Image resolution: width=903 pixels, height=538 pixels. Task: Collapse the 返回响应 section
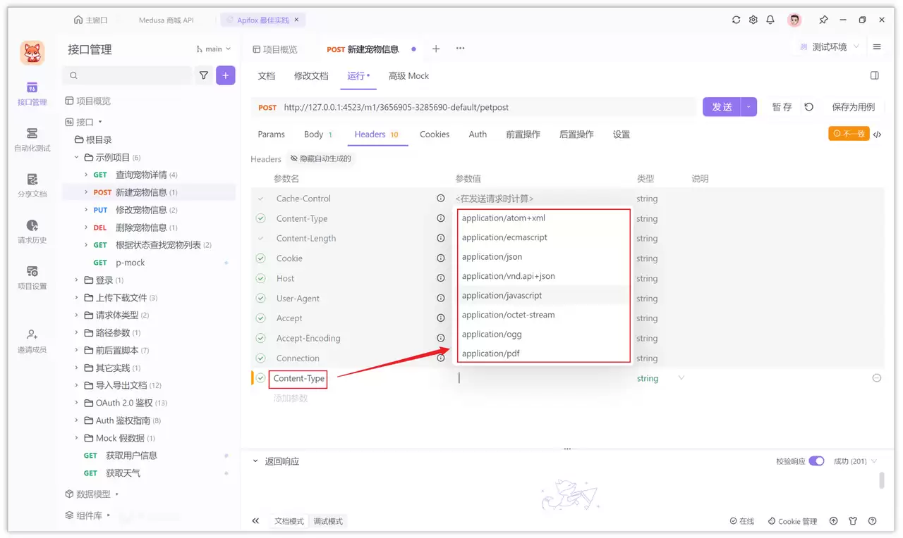tap(255, 461)
